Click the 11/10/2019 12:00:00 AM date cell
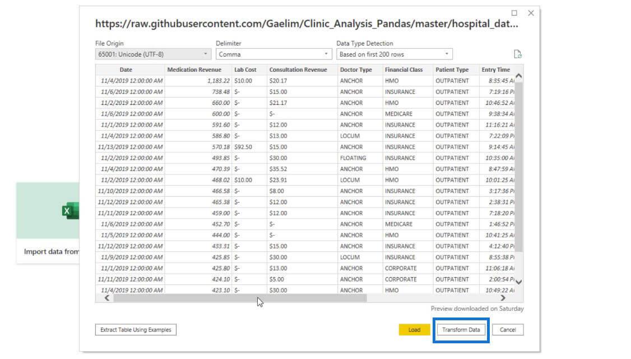This screenshot has width=631, height=359. [130, 191]
